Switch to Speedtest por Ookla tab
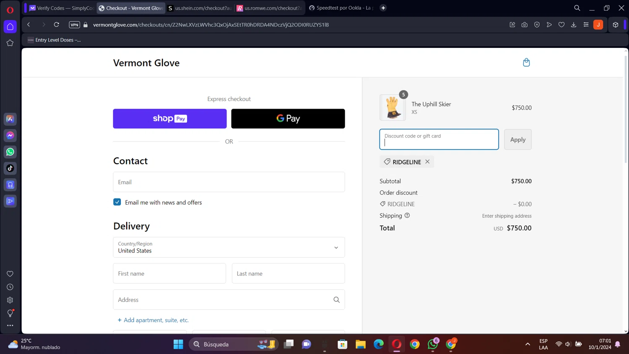Screen dimensions: 629x354 340,8
